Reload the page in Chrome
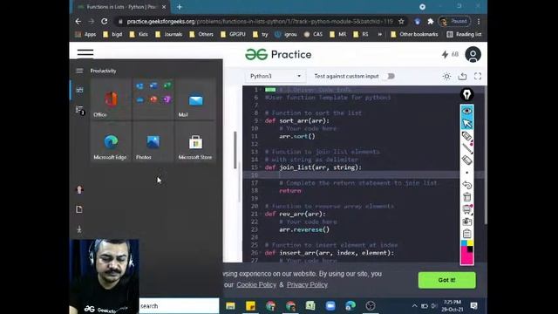Screen dimensions: 558x314 [x=105, y=21]
